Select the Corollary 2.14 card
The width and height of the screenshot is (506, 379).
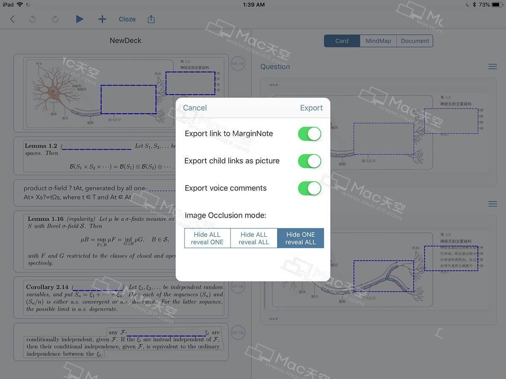(121, 298)
